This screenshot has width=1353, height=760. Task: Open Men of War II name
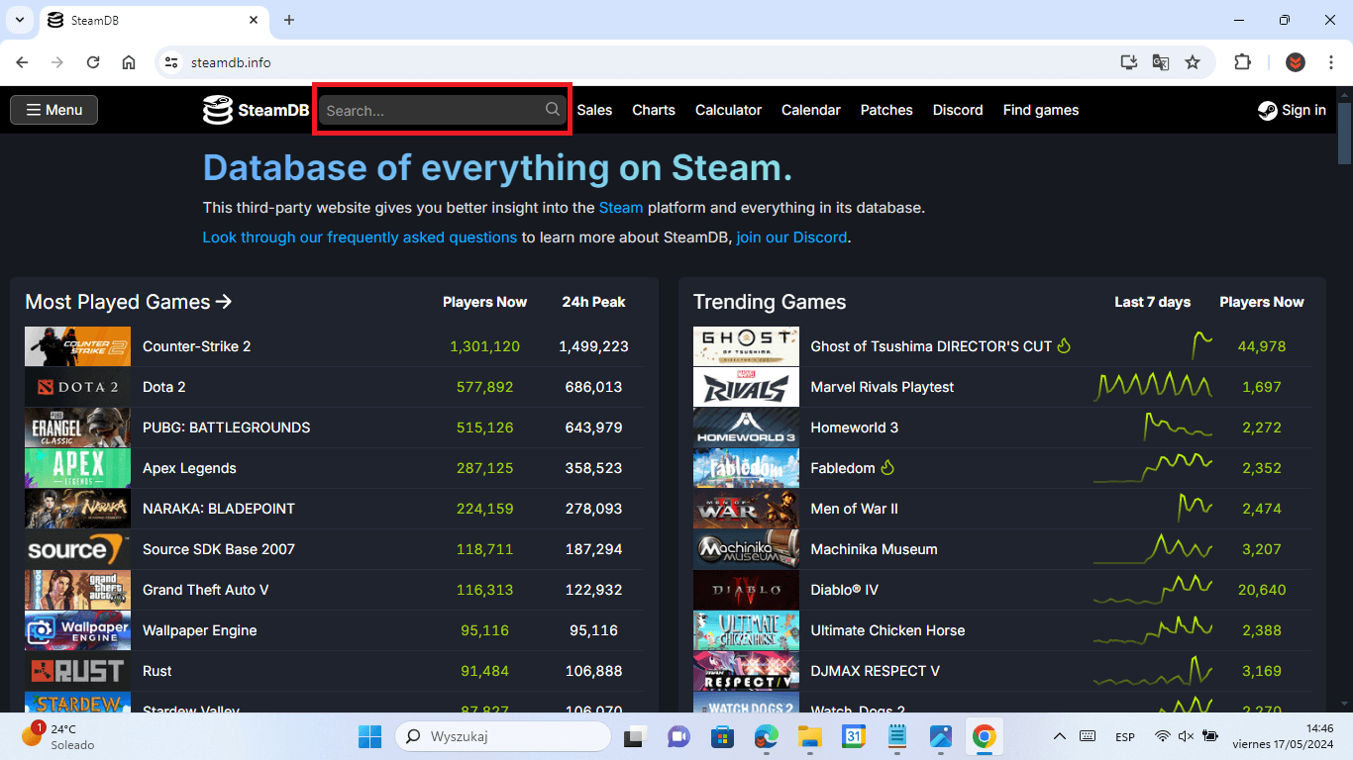point(854,509)
